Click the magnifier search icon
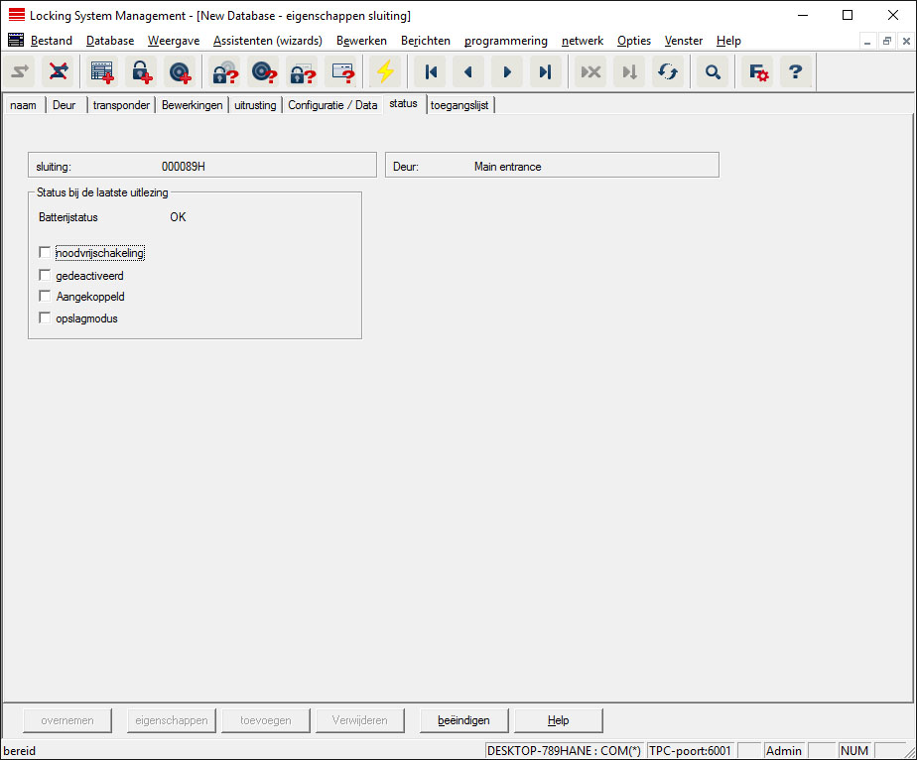Image resolution: width=917 pixels, height=760 pixels. pos(712,72)
